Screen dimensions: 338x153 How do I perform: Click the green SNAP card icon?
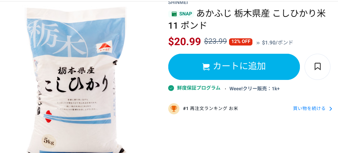(174, 14)
